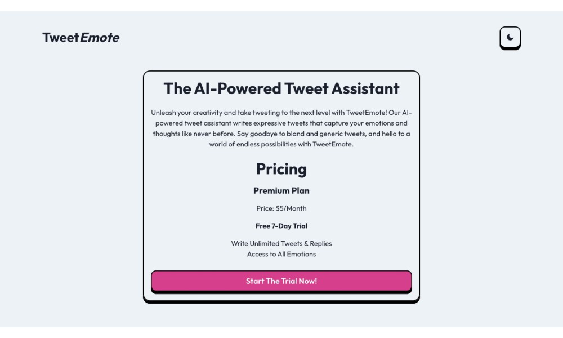Click the "$5/Month" price amount

pos(291,208)
